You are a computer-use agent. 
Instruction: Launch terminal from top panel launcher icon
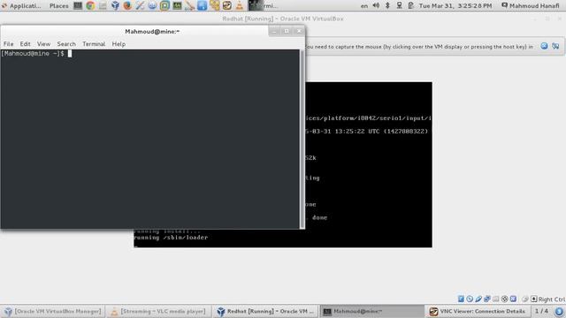pyautogui.click(x=78, y=5)
